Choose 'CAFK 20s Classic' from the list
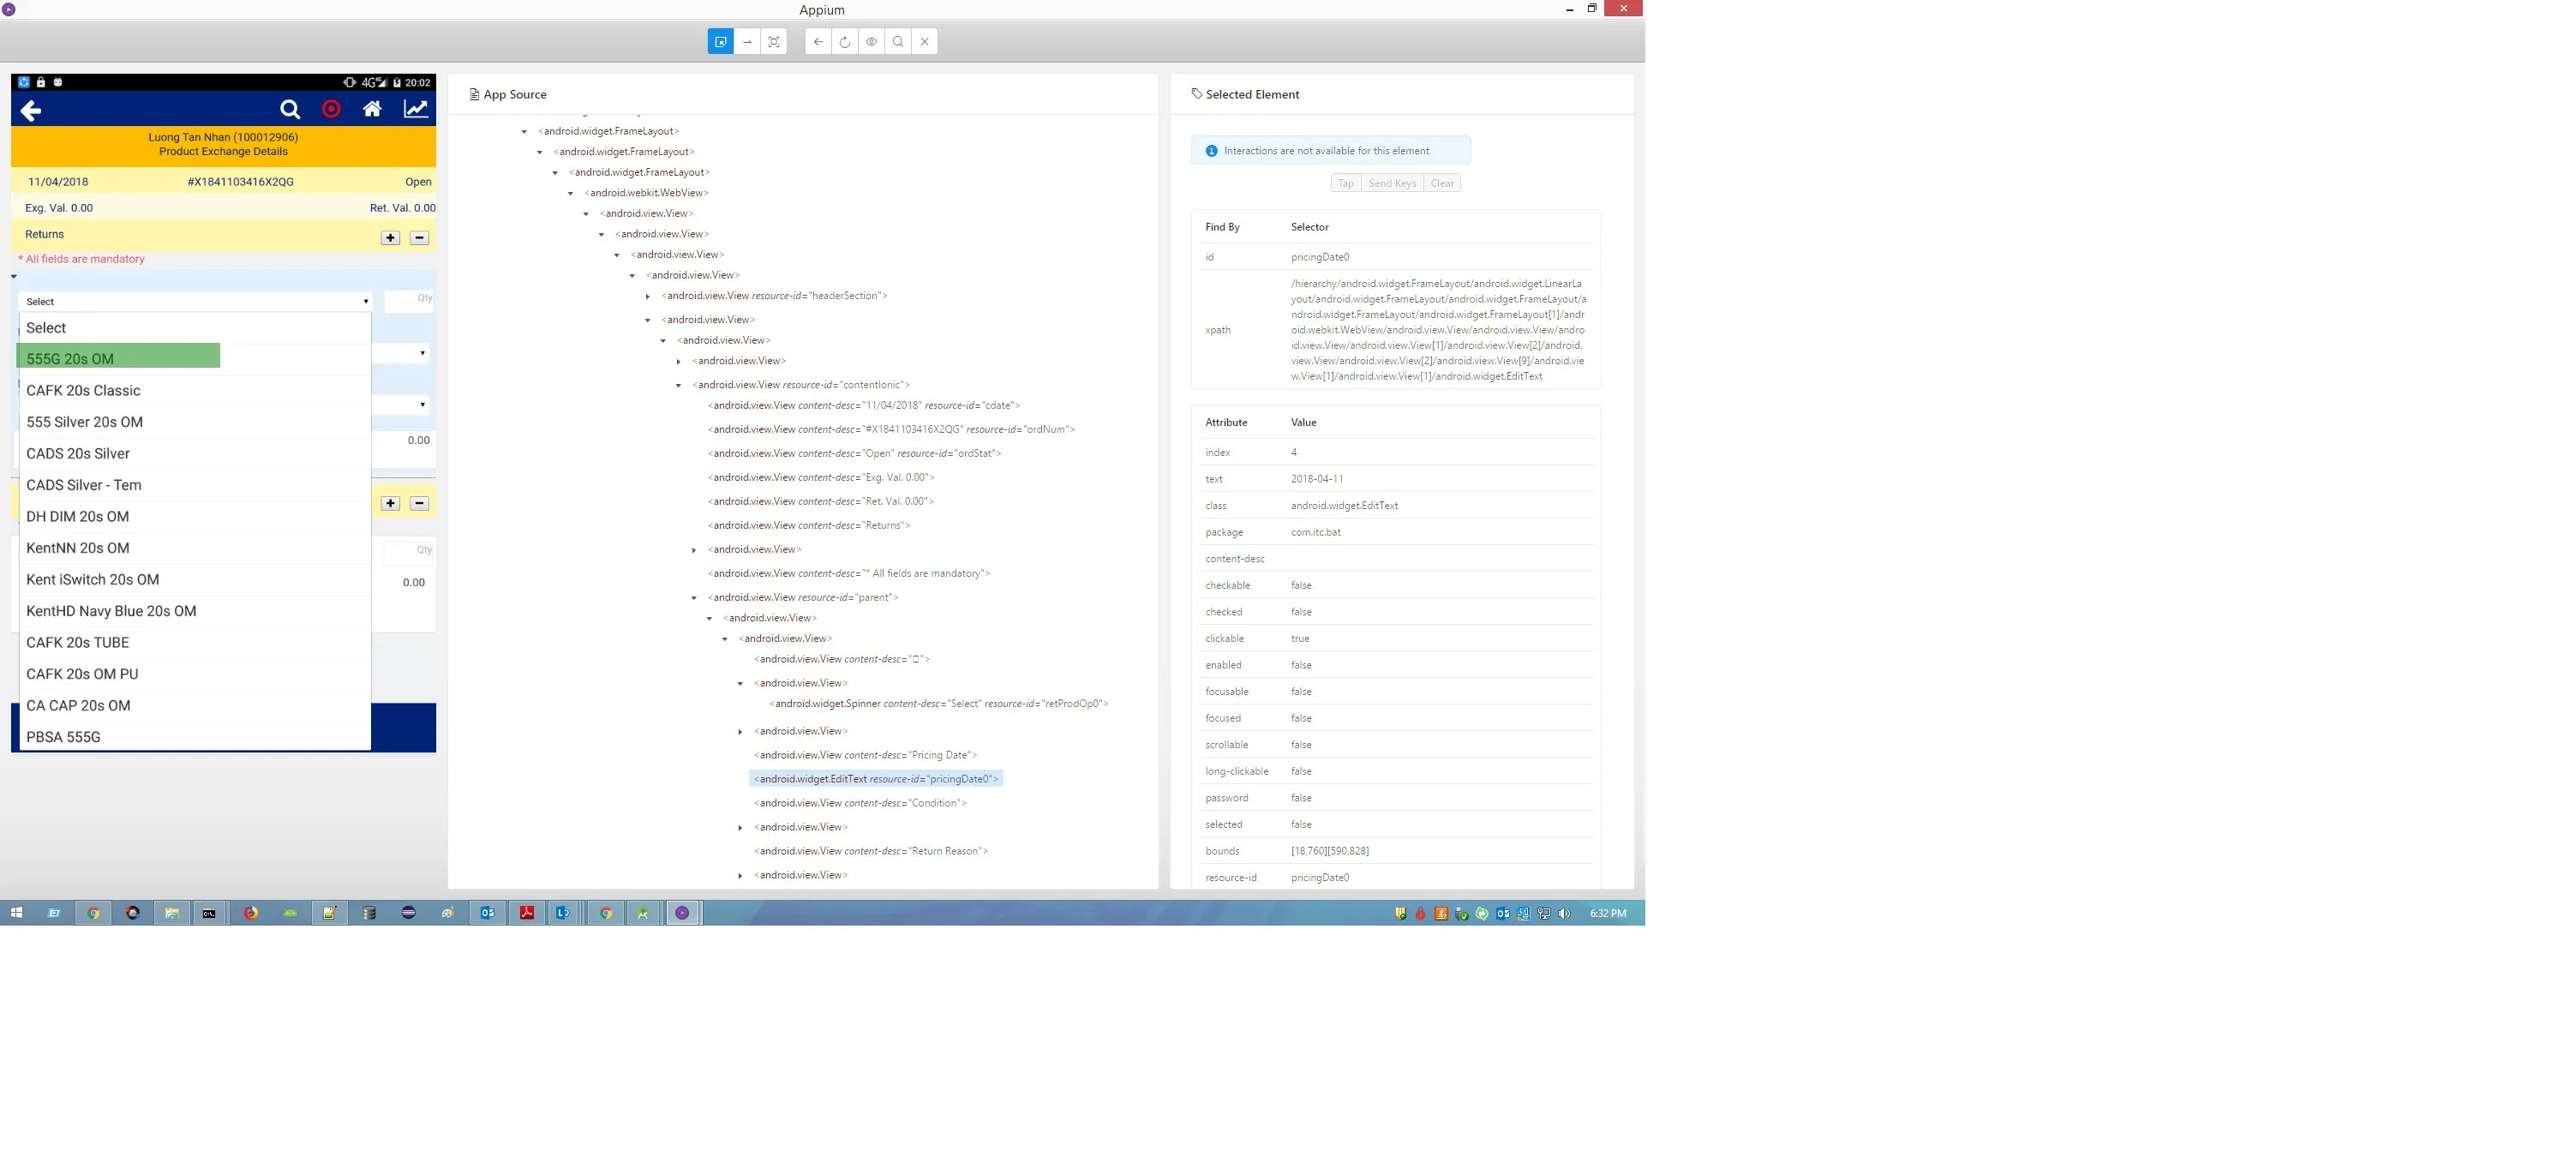This screenshot has width=2576, height=1169. click(83, 391)
